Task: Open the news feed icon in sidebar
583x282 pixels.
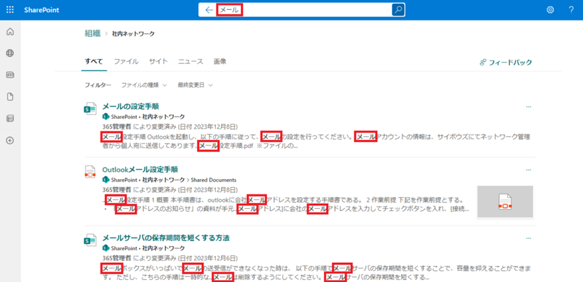Action: click(10, 75)
